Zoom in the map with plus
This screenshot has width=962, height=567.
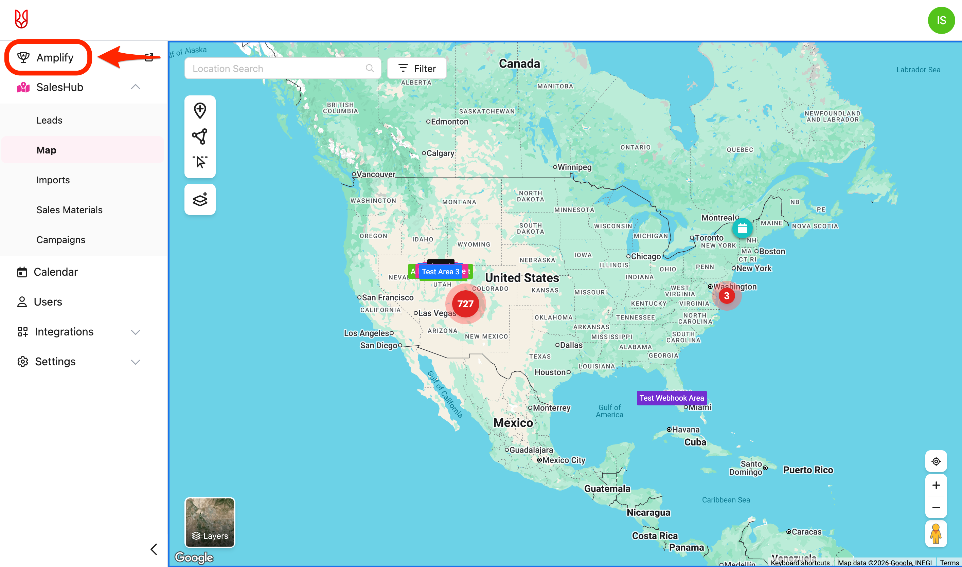[936, 485]
